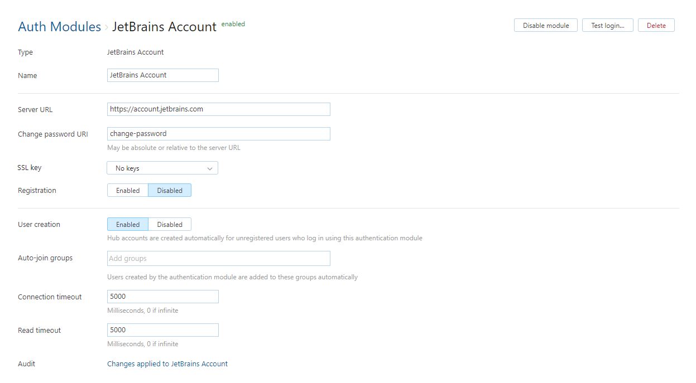696x383 pixels.
Task: Click the Add groups input box
Action: 218,259
